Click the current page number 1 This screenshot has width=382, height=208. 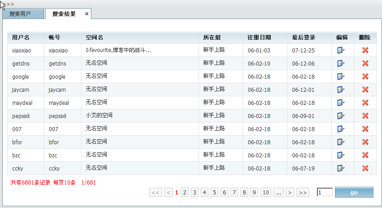[x=177, y=193]
